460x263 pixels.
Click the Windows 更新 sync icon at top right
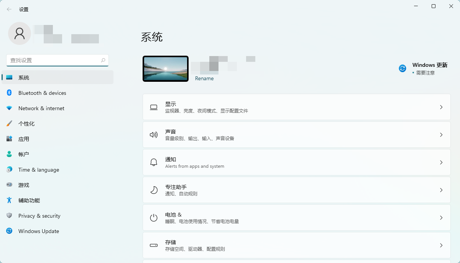(402, 68)
